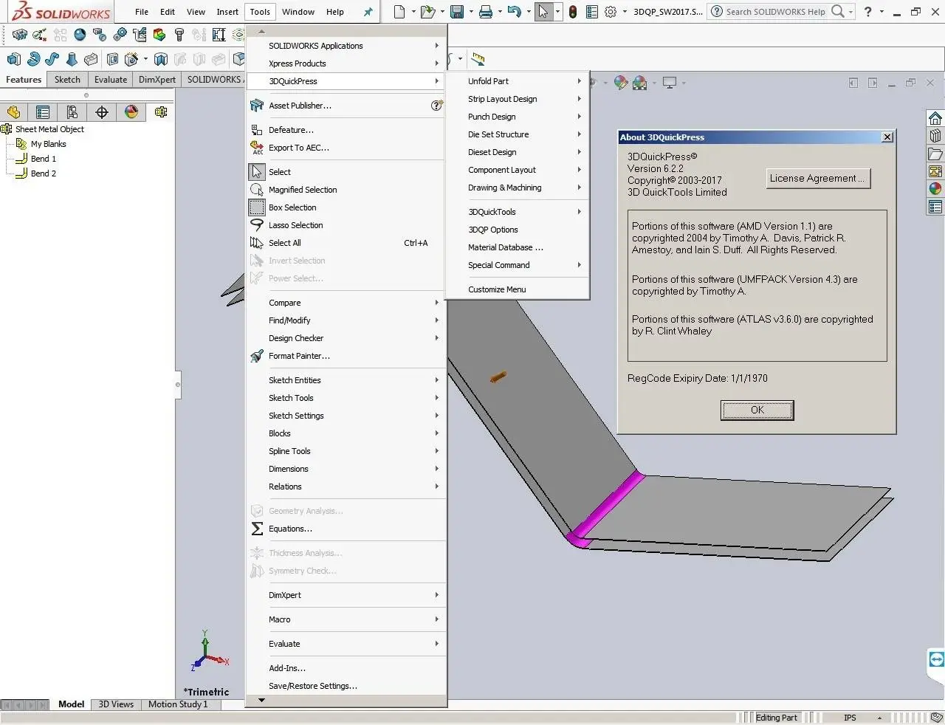Click the License Agreement button
The image size is (945, 725).
[818, 179]
